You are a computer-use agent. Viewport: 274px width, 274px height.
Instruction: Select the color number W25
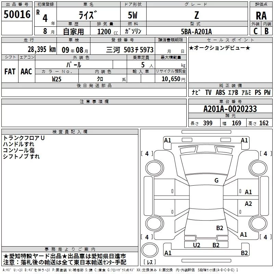click(57, 79)
